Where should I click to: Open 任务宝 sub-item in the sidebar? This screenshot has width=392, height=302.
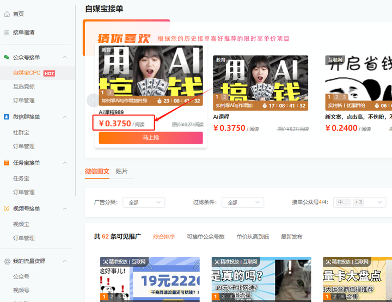(x=21, y=178)
